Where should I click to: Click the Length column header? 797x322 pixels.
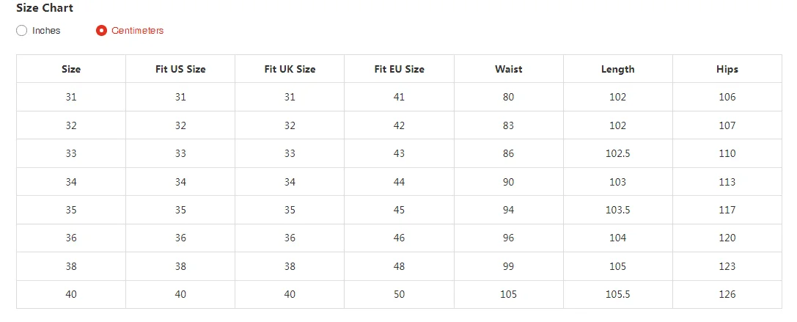[617, 69]
